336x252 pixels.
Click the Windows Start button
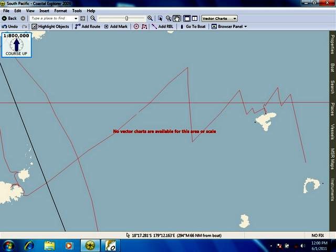point(8,246)
